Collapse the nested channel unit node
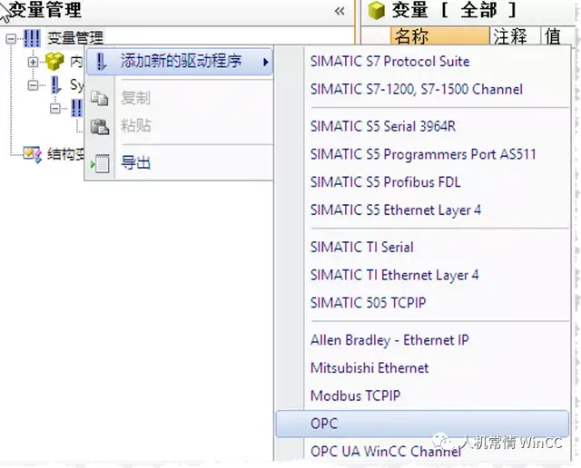Viewport: 581px width, 468px height. (55, 109)
